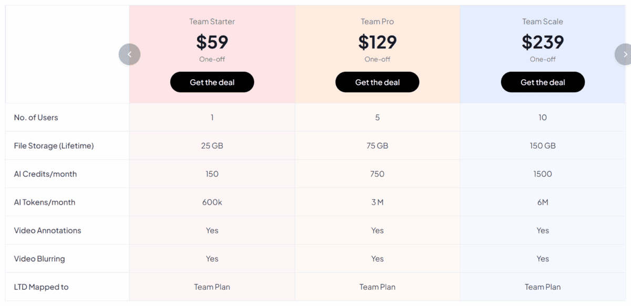Select the File Storage (Lifetime) label

tap(54, 146)
